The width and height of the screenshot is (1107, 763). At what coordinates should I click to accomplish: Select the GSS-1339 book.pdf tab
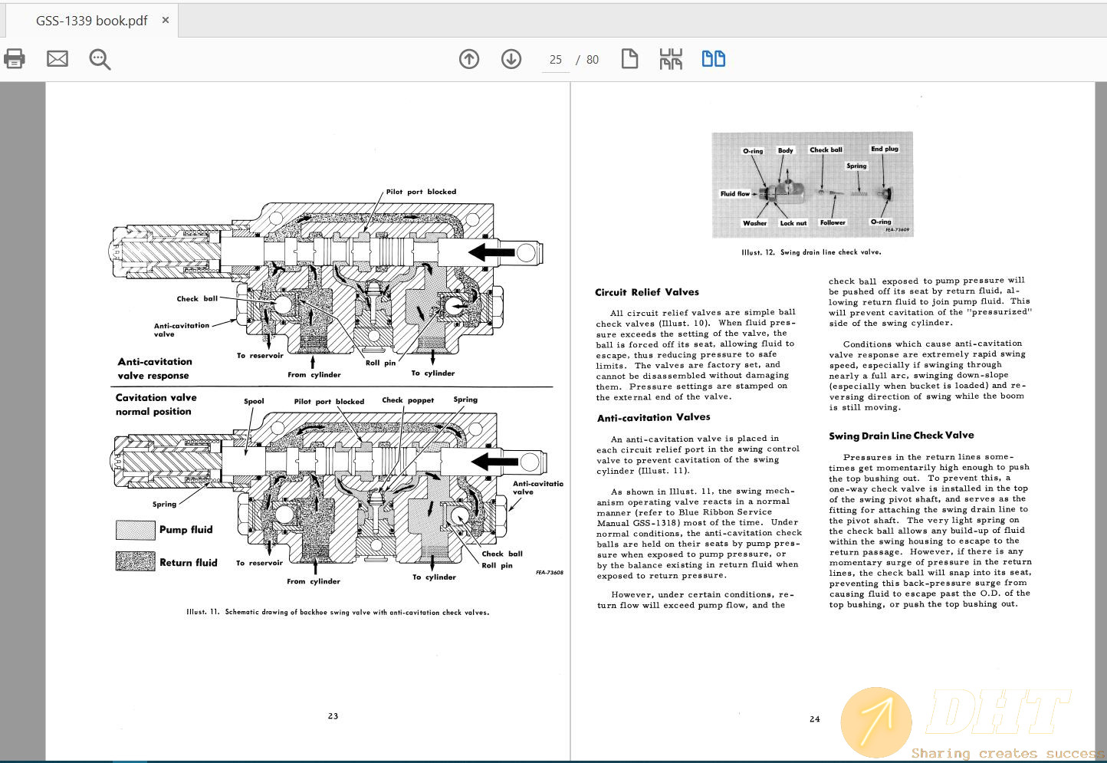tap(91, 21)
